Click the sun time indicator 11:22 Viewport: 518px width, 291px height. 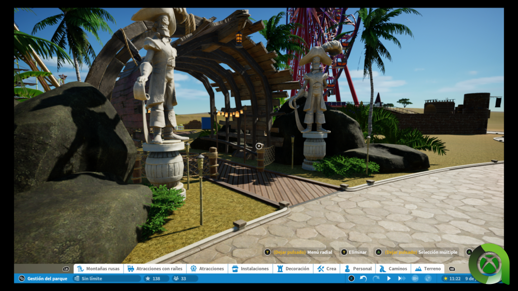(x=451, y=278)
